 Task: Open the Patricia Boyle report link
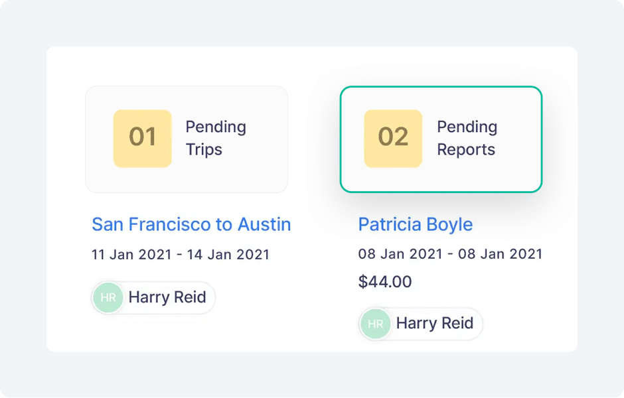(x=415, y=224)
